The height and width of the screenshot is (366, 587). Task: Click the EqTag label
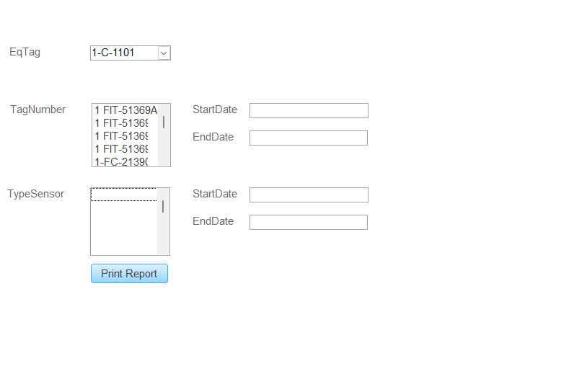pos(25,52)
